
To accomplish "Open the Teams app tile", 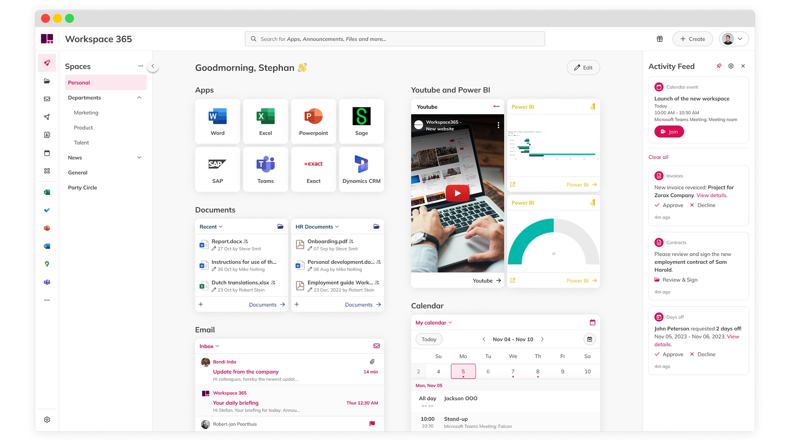I will [x=265, y=169].
